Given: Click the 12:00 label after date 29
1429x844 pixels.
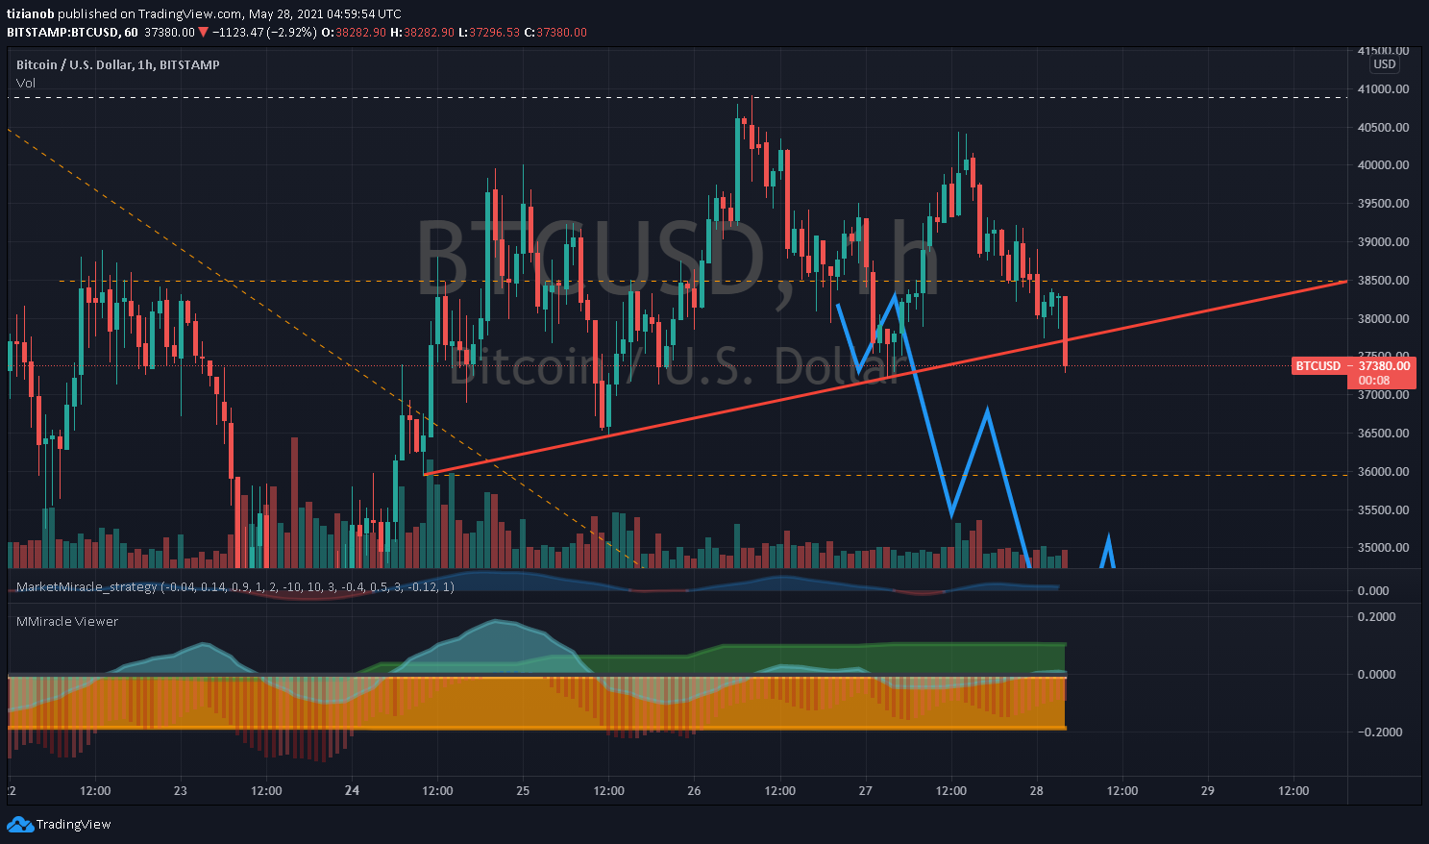Looking at the screenshot, I should click(x=1293, y=791).
